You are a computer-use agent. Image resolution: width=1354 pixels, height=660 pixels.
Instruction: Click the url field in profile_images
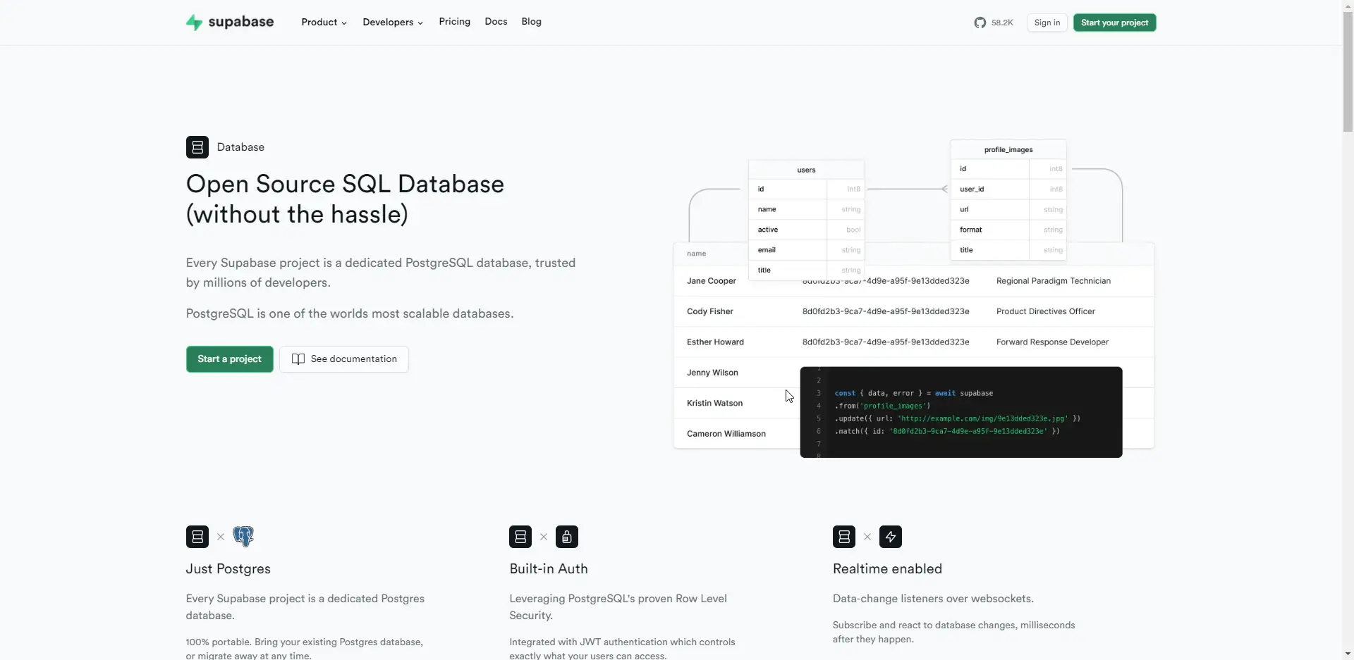(x=964, y=210)
